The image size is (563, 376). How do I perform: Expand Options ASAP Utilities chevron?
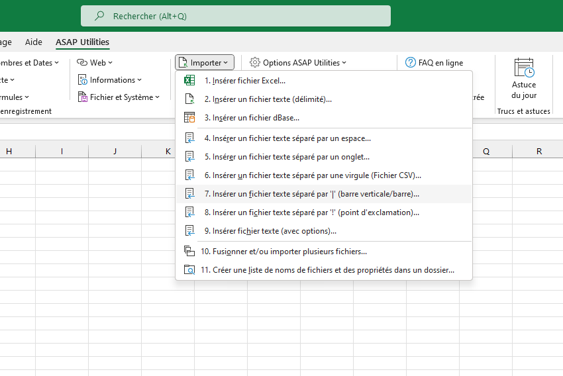tap(344, 63)
